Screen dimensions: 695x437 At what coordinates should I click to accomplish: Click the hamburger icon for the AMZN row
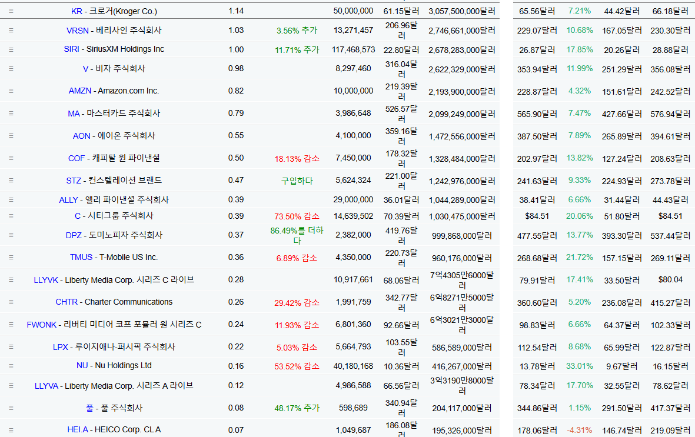click(x=11, y=91)
